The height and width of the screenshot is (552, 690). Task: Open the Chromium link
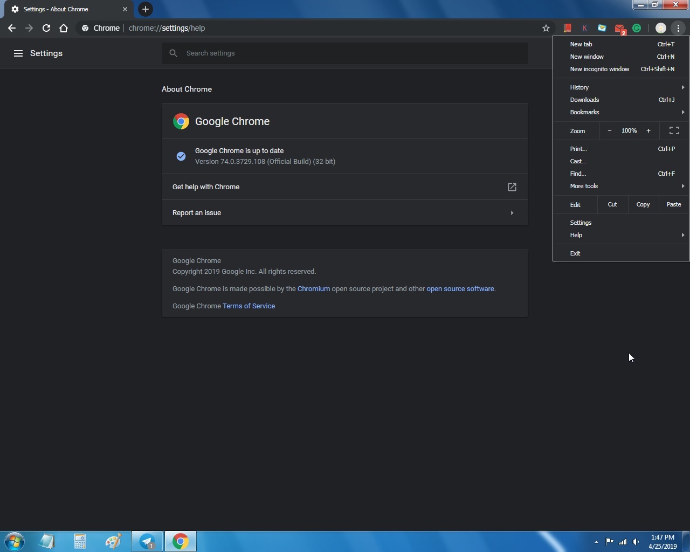coord(314,289)
